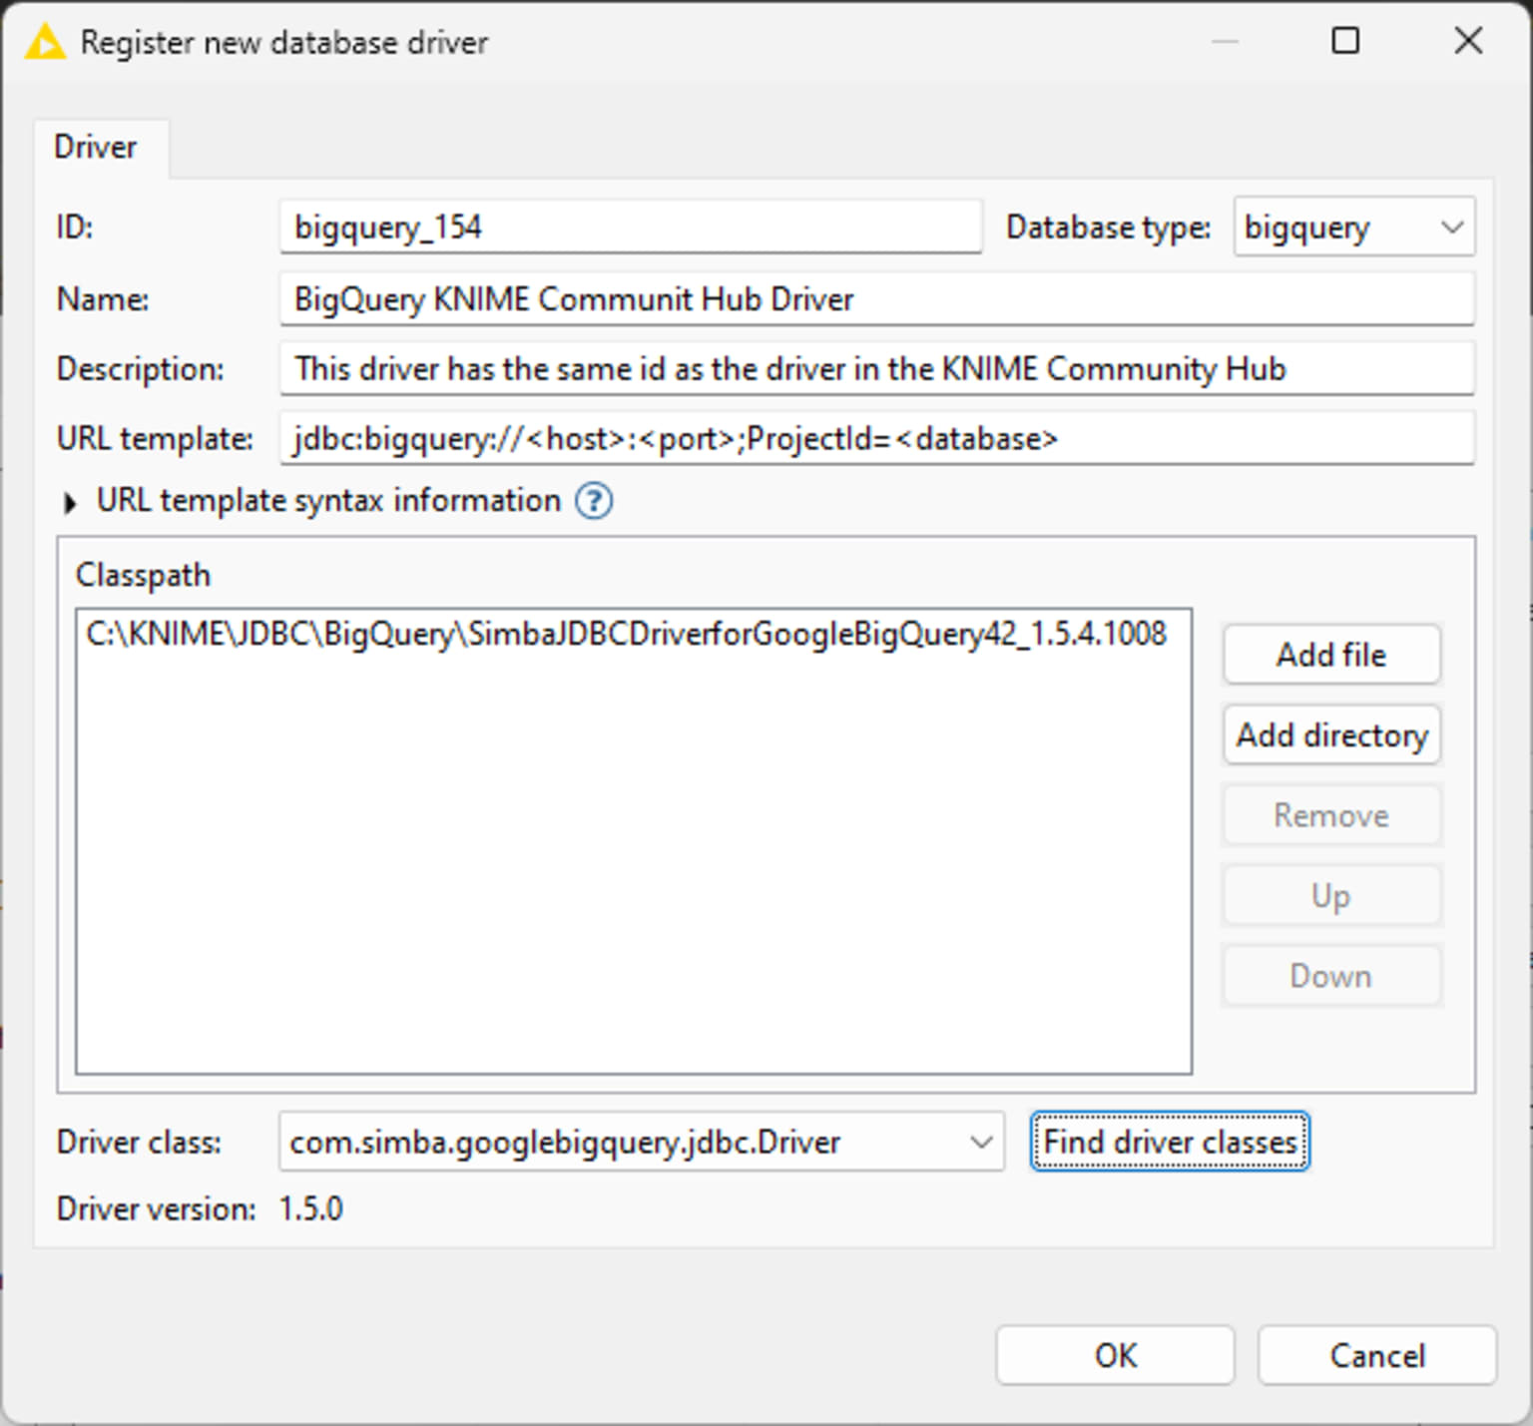Maximize the Register new database driver window
1533x1426 pixels.
click(1345, 41)
